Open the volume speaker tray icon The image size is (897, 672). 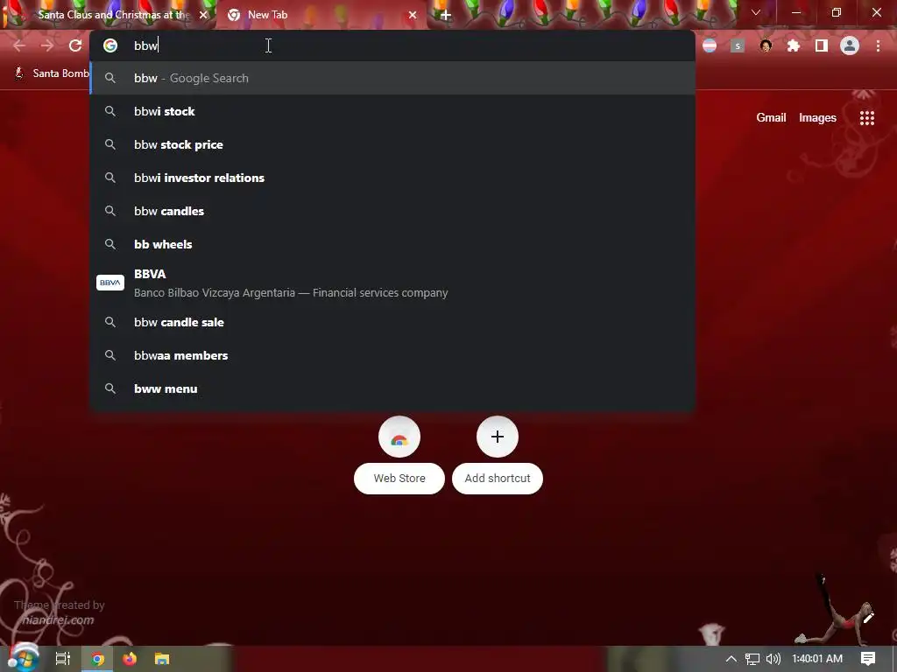pyautogui.click(x=773, y=659)
